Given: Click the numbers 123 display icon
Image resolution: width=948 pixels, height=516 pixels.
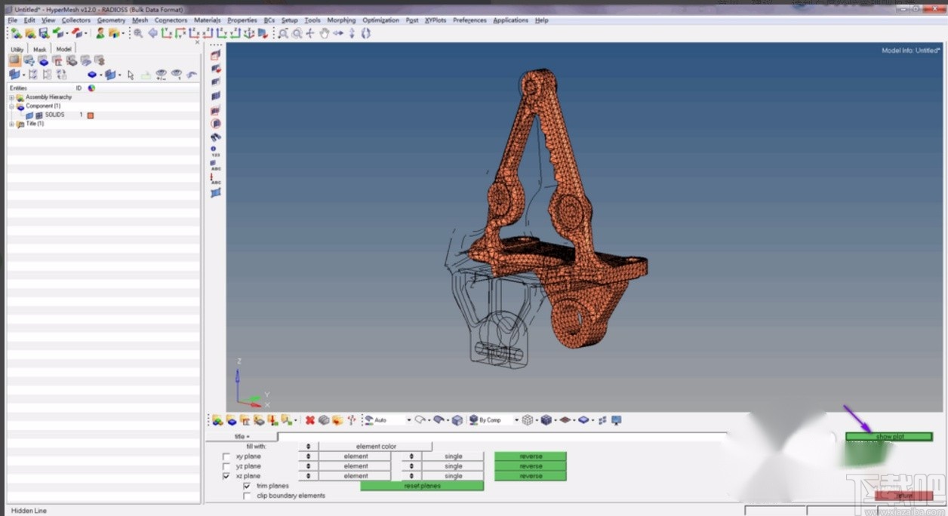Looking at the screenshot, I should pyautogui.click(x=216, y=151).
